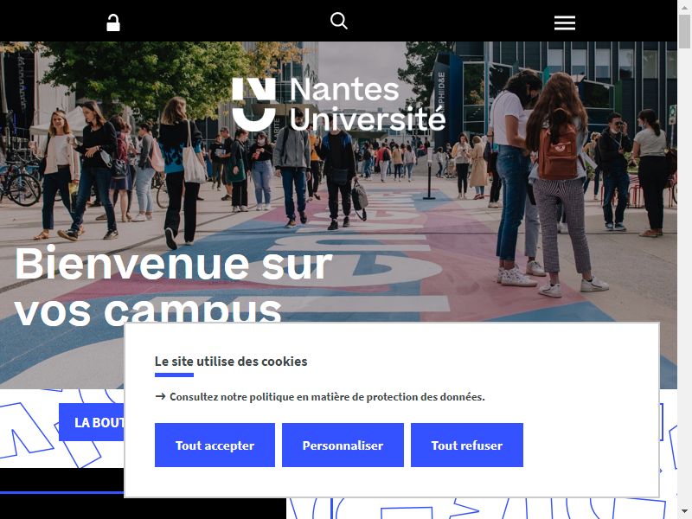Open the hamburger navigation menu
Image resolution: width=692 pixels, height=519 pixels.
[565, 23]
